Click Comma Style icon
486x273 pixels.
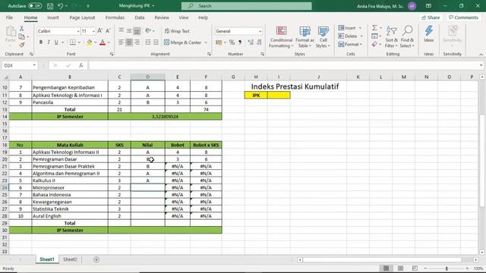[240, 42]
